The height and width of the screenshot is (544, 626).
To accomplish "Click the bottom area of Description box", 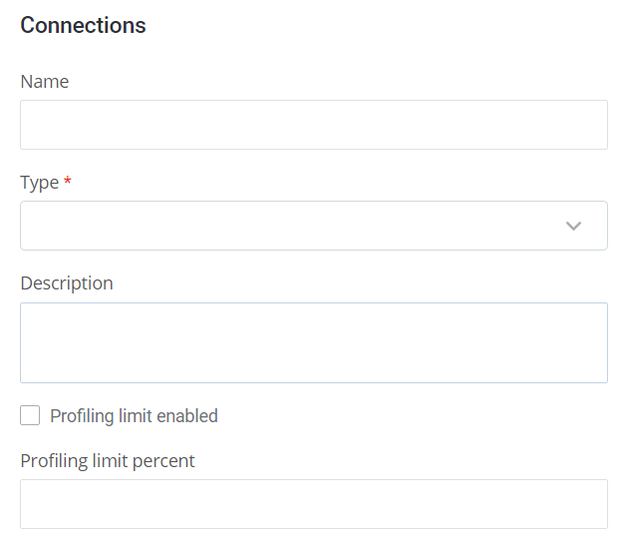I will coord(313,371).
